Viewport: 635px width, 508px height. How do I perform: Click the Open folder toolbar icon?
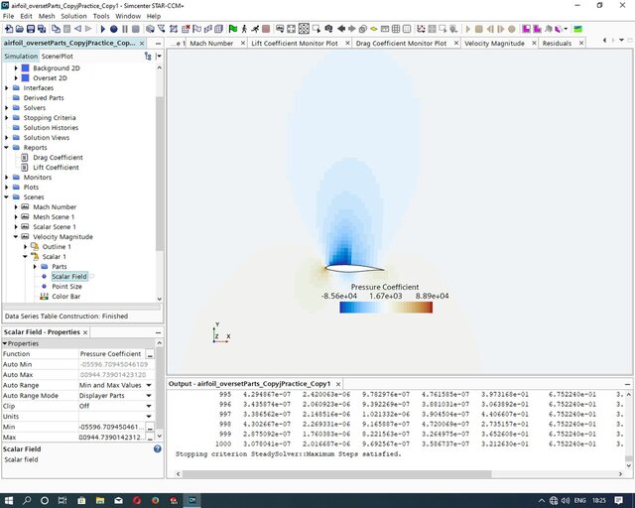[x=20, y=29]
